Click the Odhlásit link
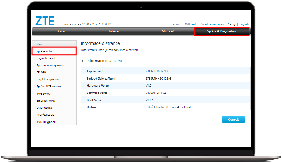The image size is (282, 163). [x=190, y=24]
